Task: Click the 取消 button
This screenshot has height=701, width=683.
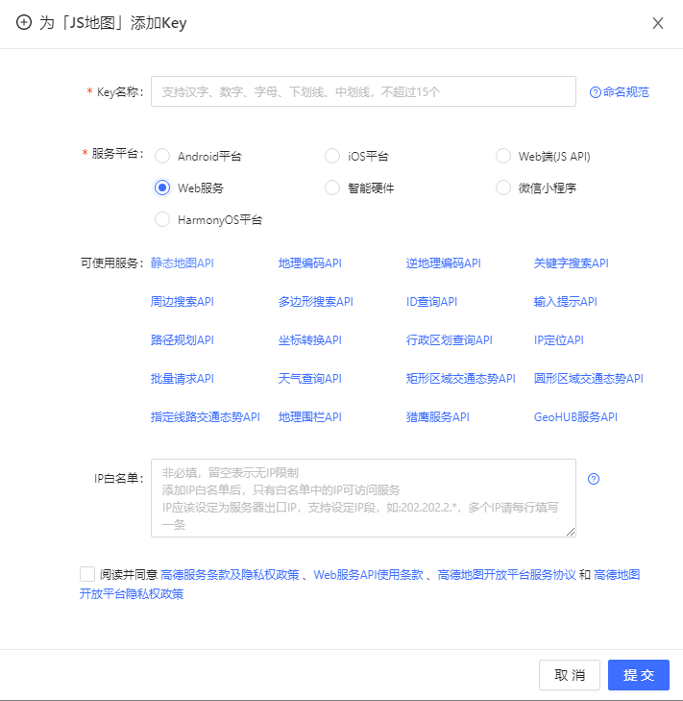Action: (x=570, y=675)
